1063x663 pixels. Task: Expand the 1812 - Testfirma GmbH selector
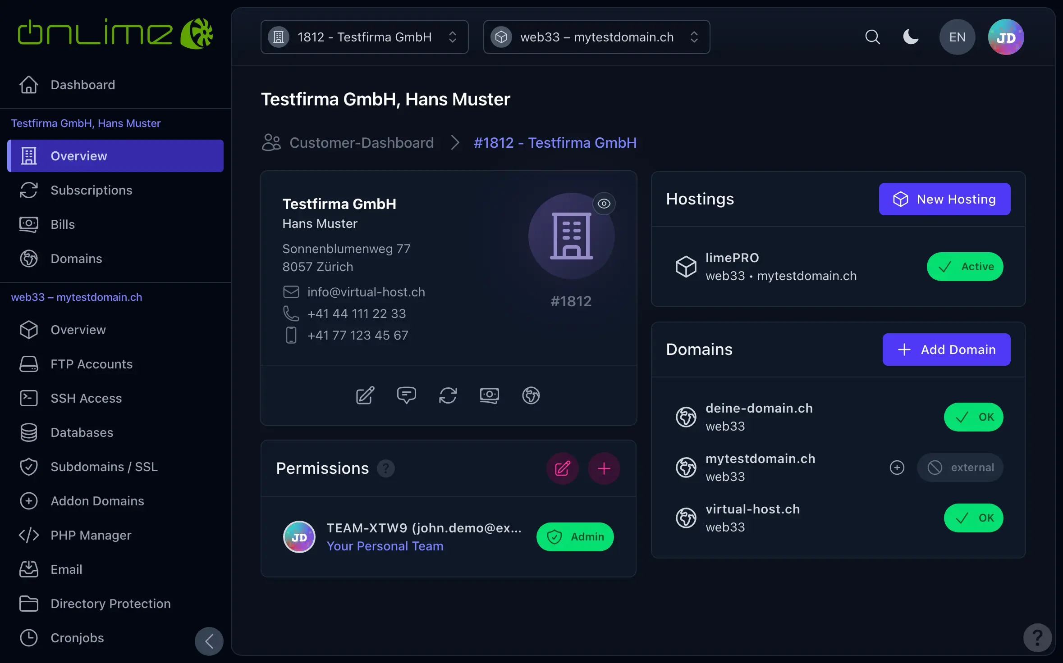(x=364, y=37)
